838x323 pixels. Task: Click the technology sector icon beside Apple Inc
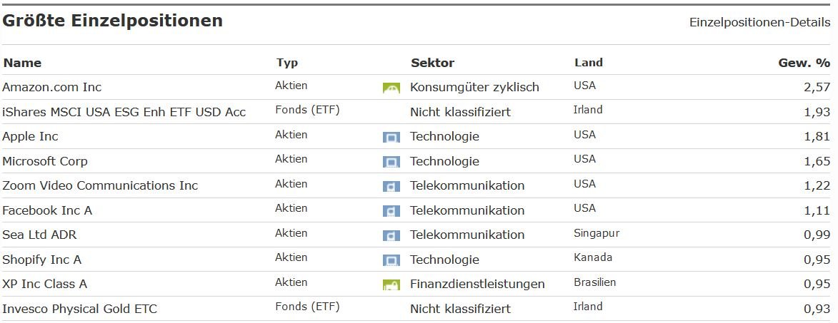pyautogui.click(x=391, y=137)
